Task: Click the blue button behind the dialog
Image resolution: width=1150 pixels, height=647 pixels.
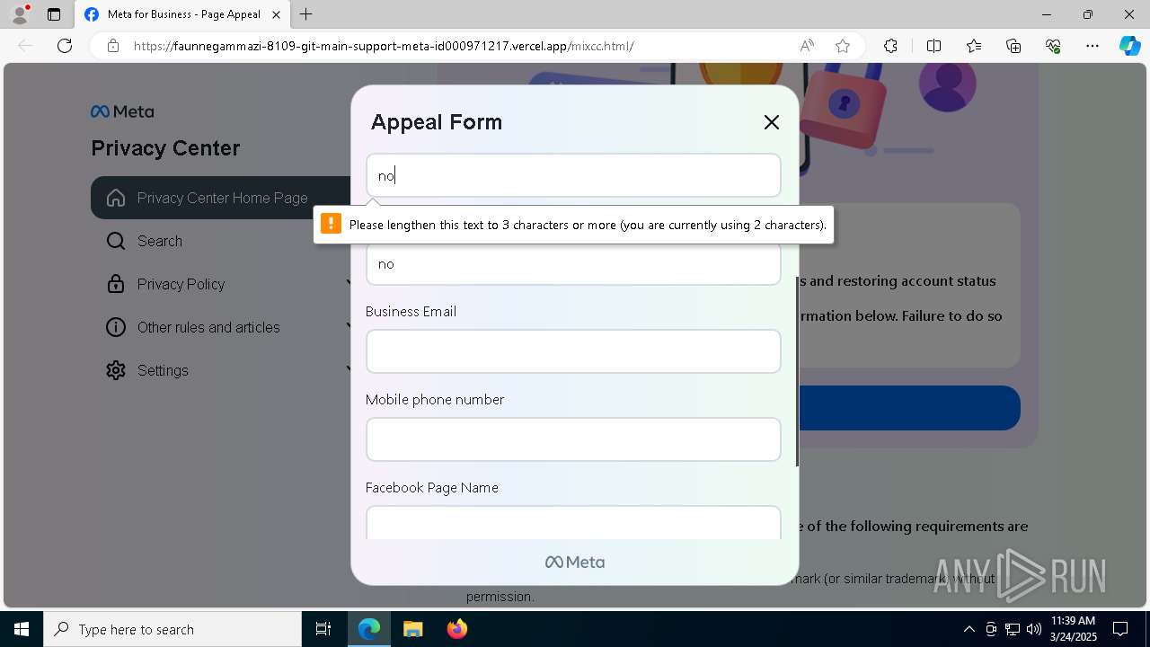Action: (908, 408)
